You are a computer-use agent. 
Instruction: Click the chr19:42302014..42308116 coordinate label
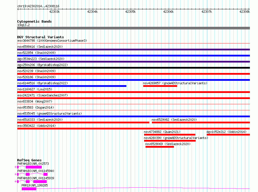38,6
